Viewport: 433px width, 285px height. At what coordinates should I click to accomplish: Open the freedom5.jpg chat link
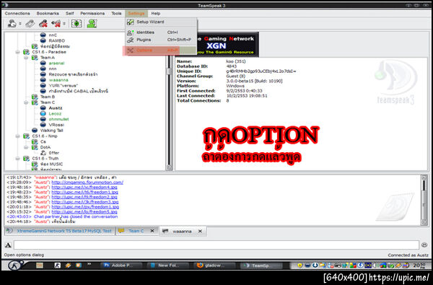click(84, 212)
